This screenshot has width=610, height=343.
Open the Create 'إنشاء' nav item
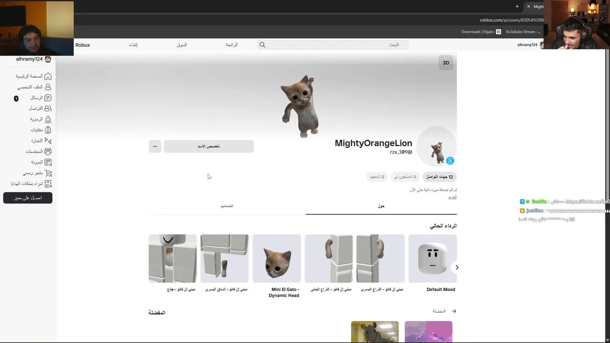pyautogui.click(x=133, y=45)
